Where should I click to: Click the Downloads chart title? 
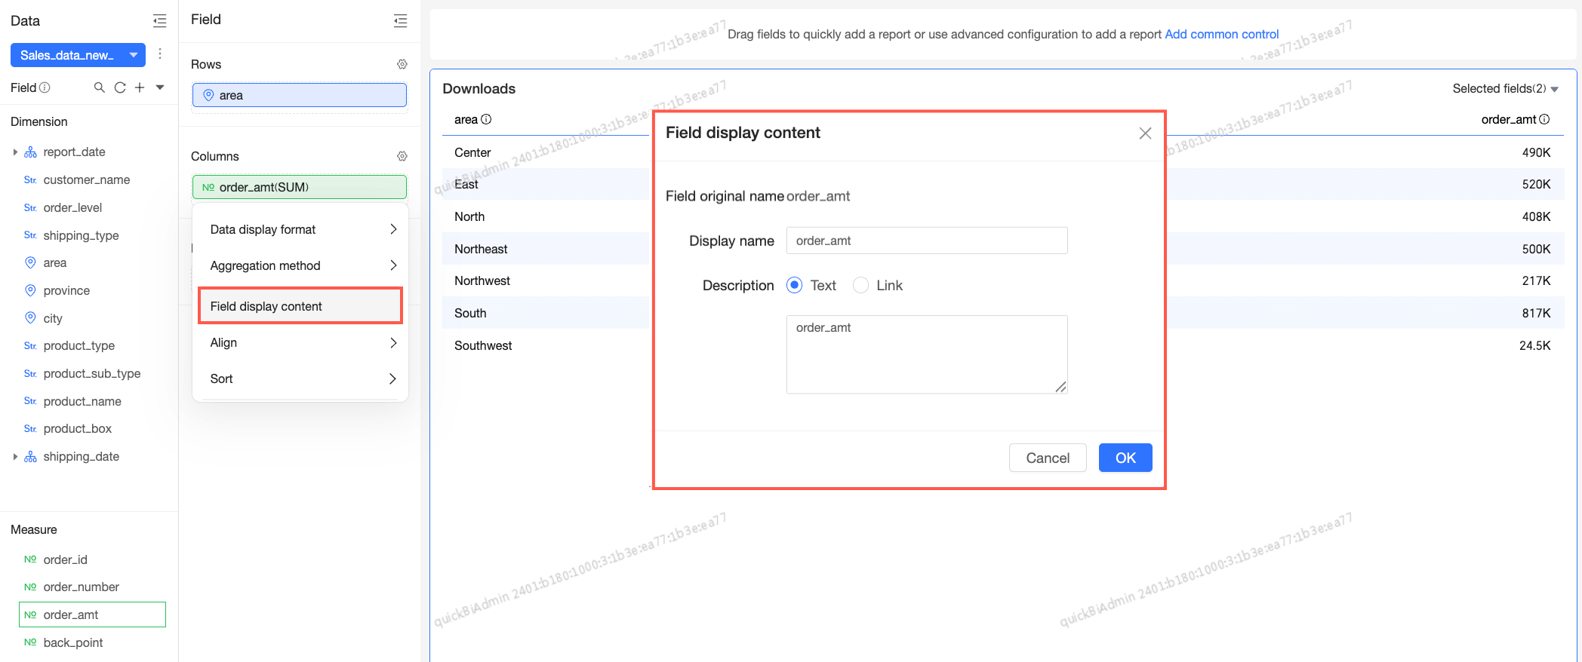479,89
